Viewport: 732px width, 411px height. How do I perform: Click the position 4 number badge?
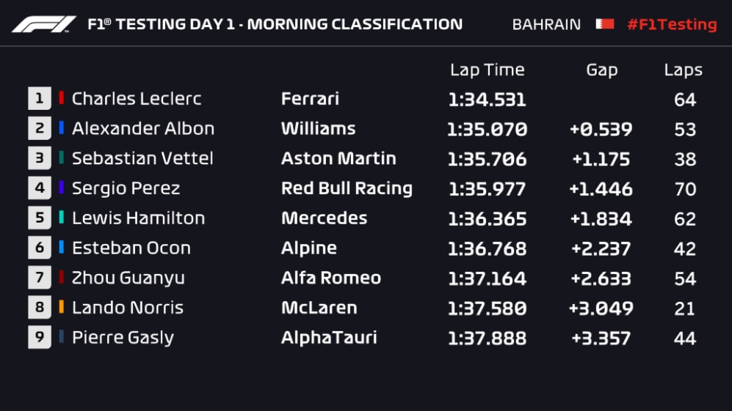40,188
